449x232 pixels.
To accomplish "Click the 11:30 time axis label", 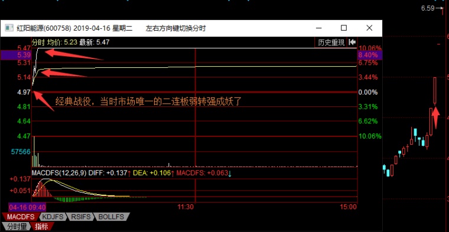I will [186, 207].
